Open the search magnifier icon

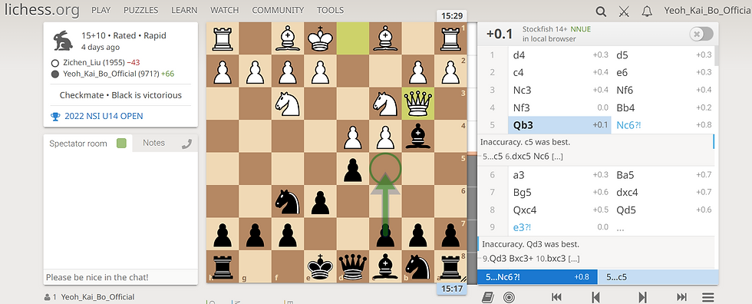pyautogui.click(x=600, y=11)
